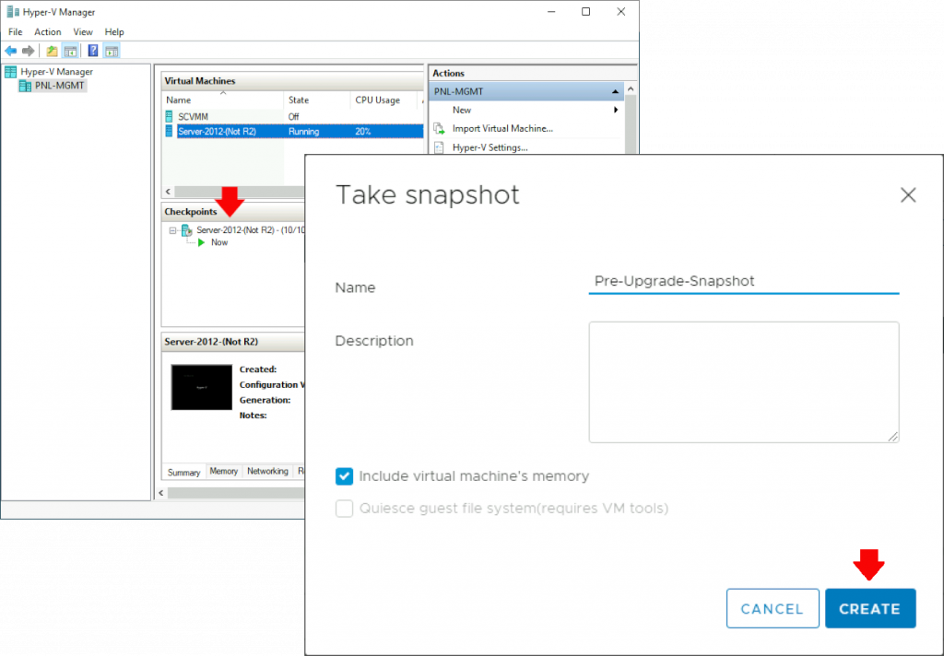Switch to the Networking tab
This screenshot has height=656, width=944.
[x=267, y=471]
